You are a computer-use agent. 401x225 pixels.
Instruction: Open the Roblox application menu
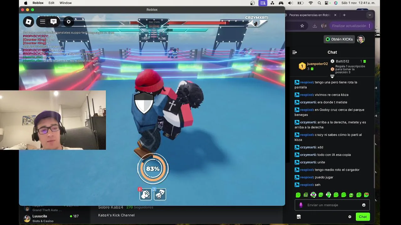pos(38,3)
